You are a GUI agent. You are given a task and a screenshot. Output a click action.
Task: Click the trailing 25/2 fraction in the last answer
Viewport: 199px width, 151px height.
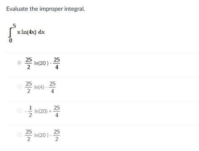click(57, 135)
